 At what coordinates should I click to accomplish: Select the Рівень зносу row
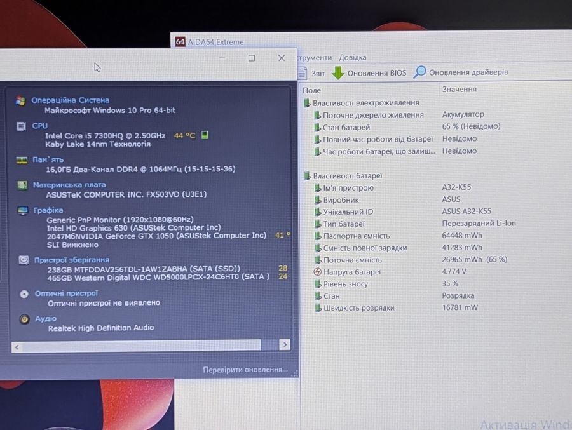(386, 284)
